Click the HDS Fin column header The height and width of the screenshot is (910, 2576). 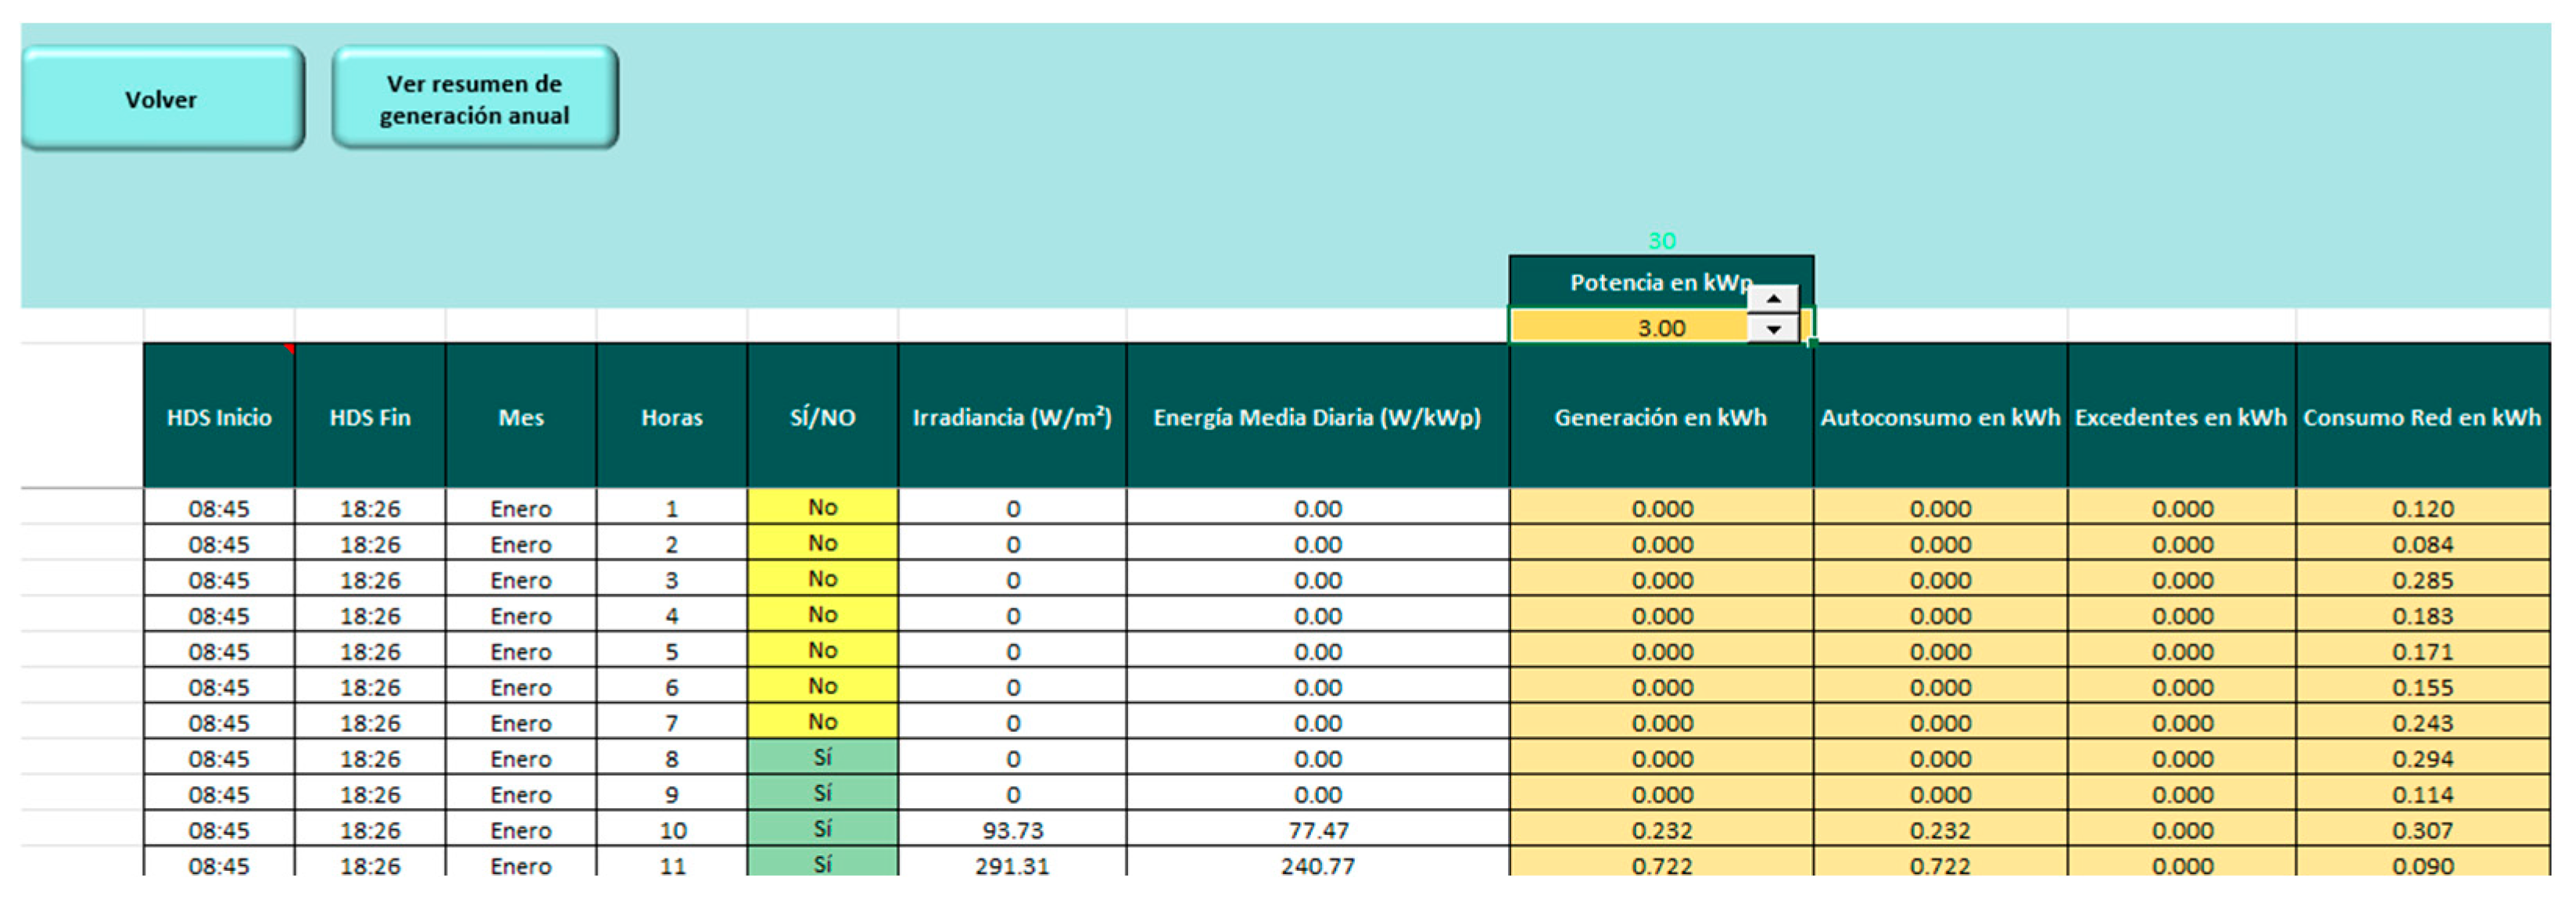click(370, 417)
